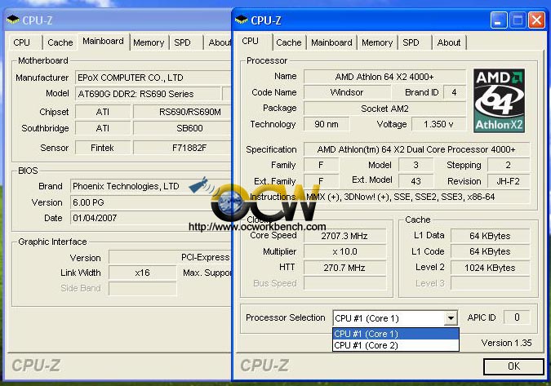Click the Voltage value 1.350 v
This screenshot has width=551, height=386.
[438, 124]
